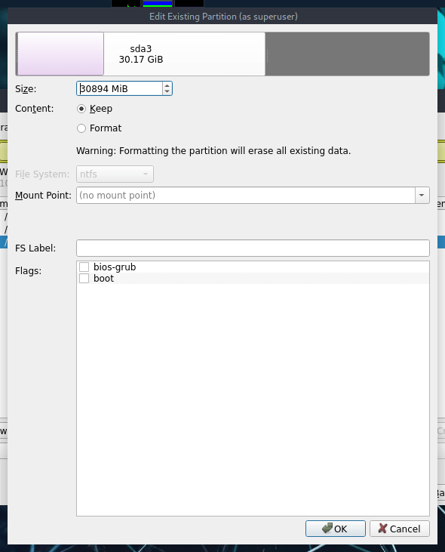Confirm changes with the OK button
Image resolution: width=445 pixels, height=552 pixels.
click(x=336, y=529)
